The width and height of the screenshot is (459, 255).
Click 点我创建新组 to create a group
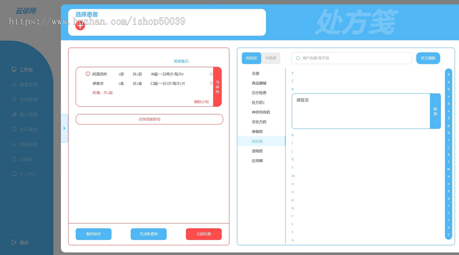[149, 119]
